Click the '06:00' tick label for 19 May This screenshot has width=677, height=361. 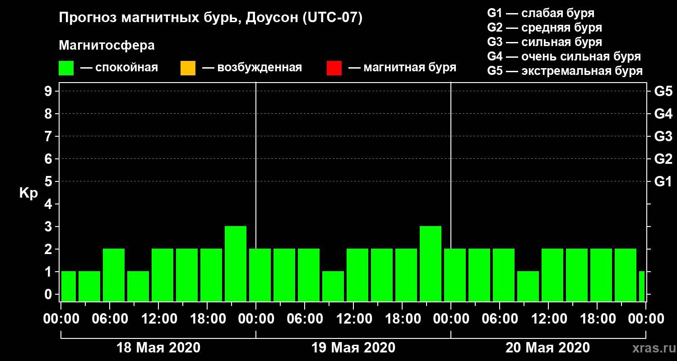(305, 319)
